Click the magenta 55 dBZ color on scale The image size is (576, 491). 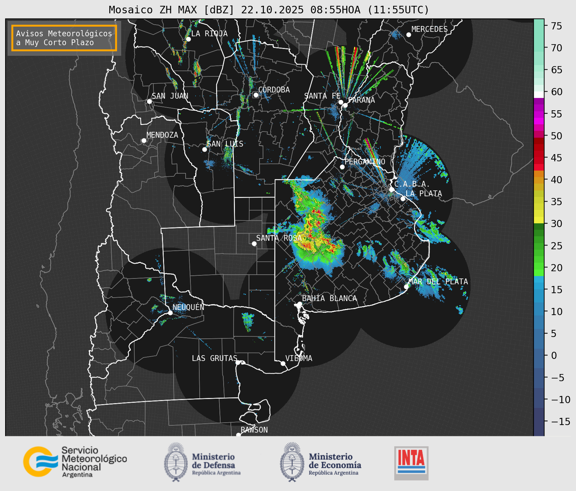point(538,114)
